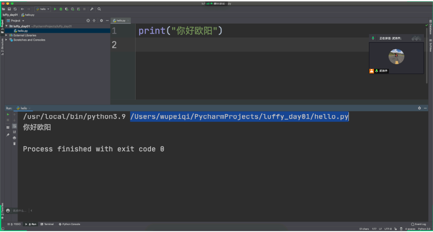Click the Concurrency diagram run icon
The height and width of the screenshot is (232, 433).
(x=78, y=9)
